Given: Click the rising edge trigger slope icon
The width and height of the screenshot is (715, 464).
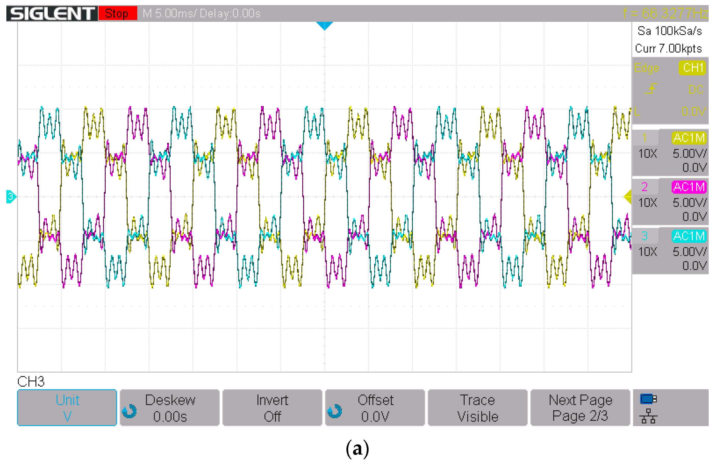Looking at the screenshot, I should 651,89.
